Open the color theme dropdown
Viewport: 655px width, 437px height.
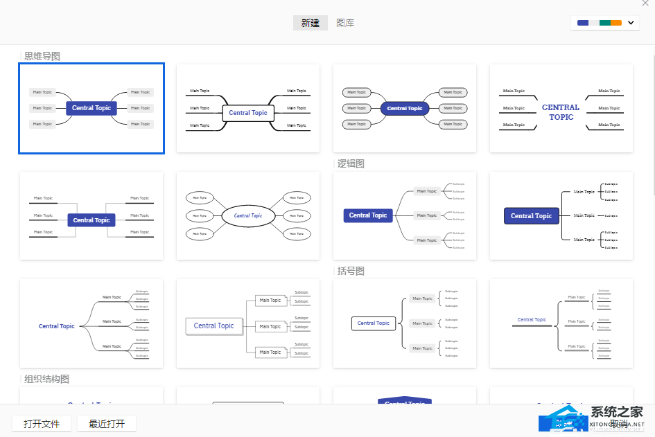click(605, 23)
